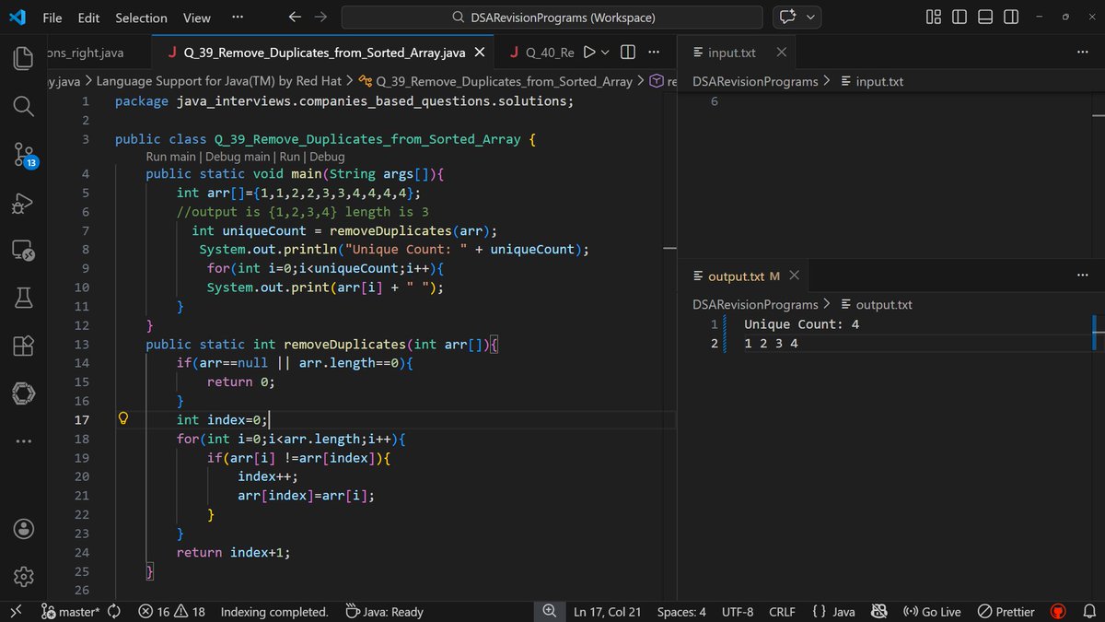Click DSARevisionPrograms breadcrumb above input.txt
1105x622 pixels.
click(755, 81)
